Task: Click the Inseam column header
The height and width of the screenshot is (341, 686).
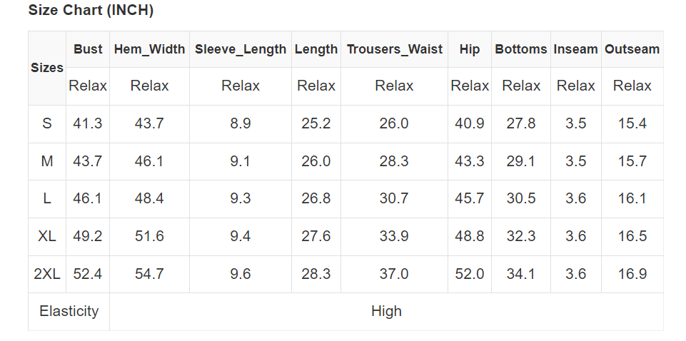Action: point(575,49)
